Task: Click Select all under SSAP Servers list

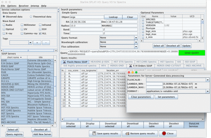Action: (13, 130)
